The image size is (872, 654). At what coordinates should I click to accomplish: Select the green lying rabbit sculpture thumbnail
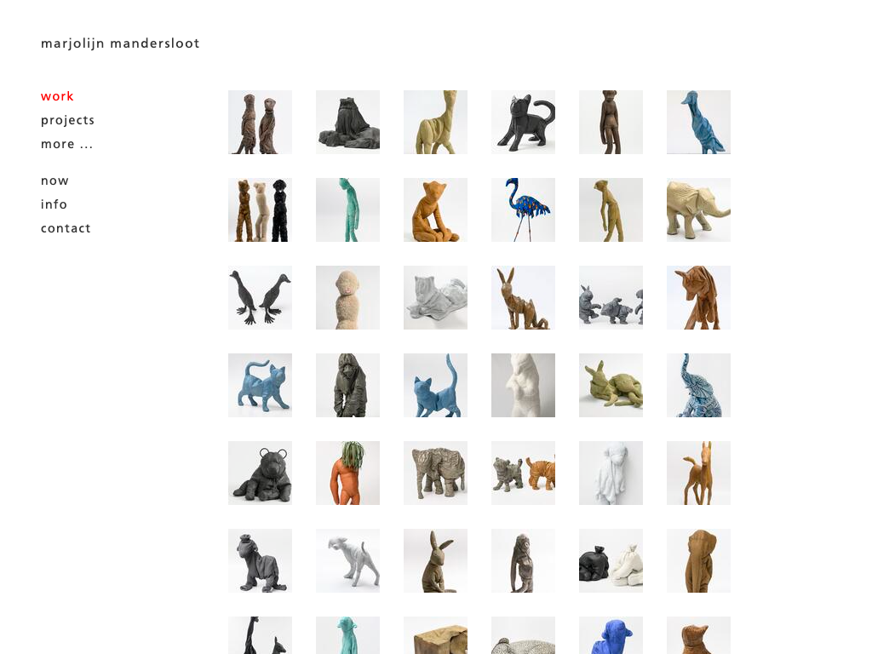[611, 385]
